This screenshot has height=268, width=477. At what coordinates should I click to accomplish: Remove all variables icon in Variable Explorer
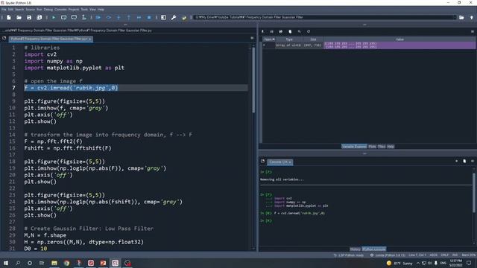click(x=290, y=31)
